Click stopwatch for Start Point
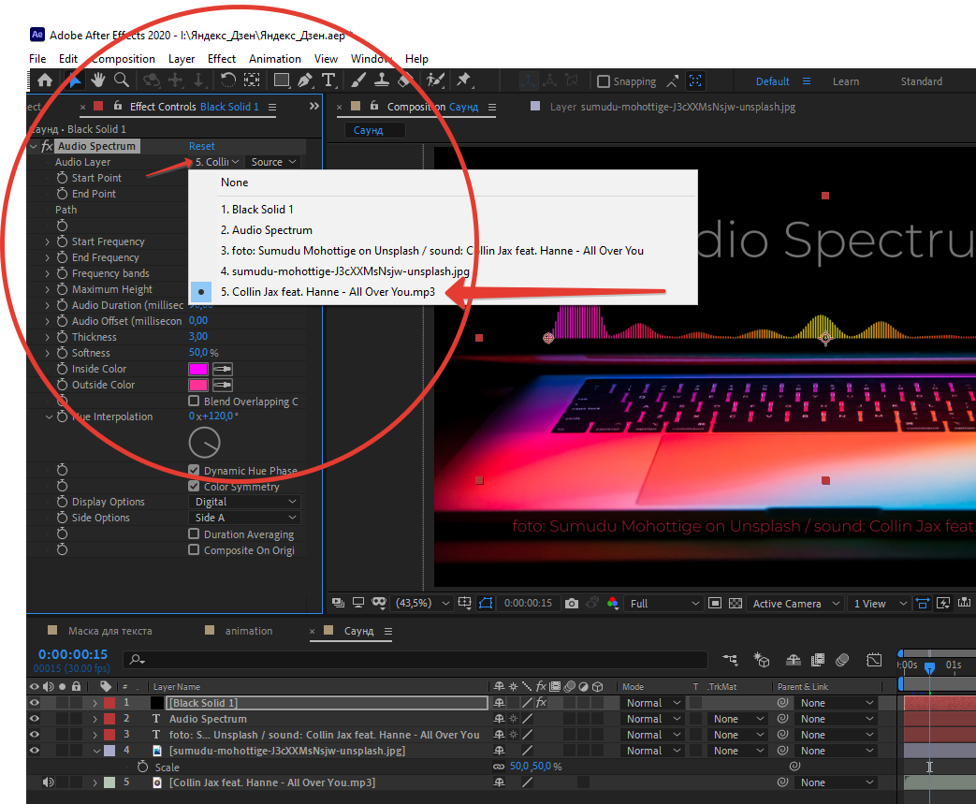This screenshot has width=976, height=804. 63,178
